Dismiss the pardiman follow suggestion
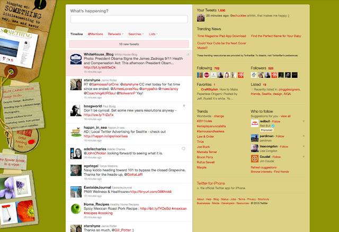 pos(304,136)
